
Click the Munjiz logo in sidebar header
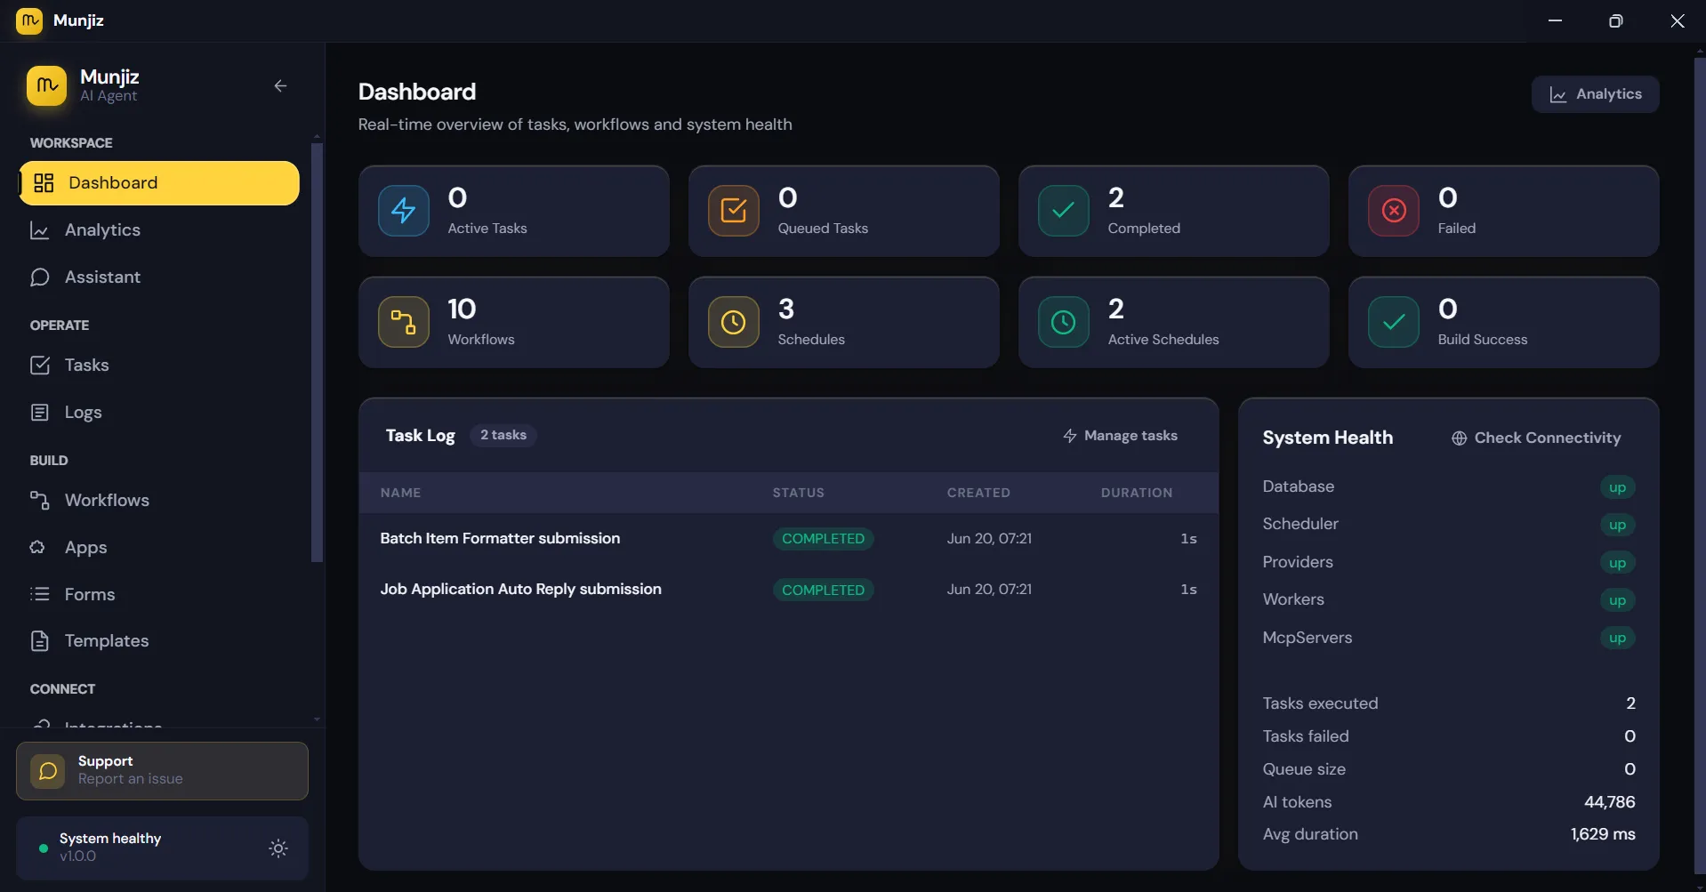coord(46,86)
